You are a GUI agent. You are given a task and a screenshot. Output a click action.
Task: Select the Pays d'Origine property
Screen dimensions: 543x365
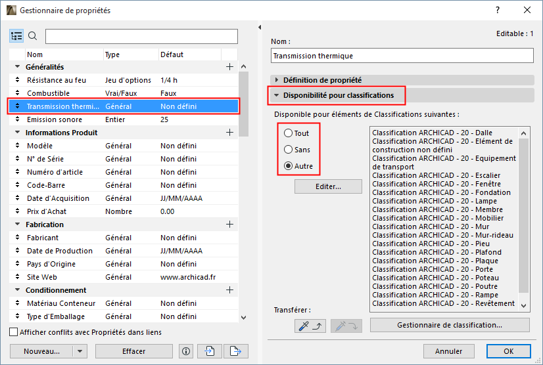[x=124, y=264]
